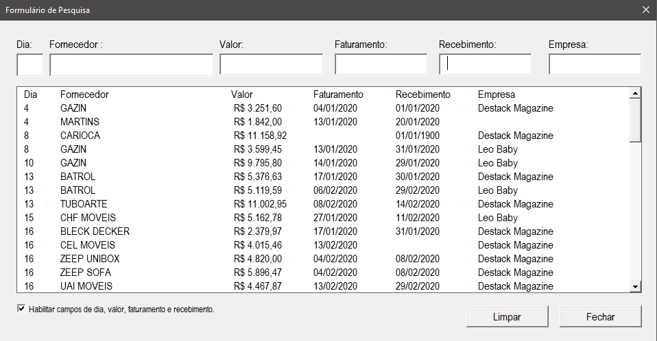Select the ZEEP UNIBOX list row

pyautogui.click(x=323, y=259)
